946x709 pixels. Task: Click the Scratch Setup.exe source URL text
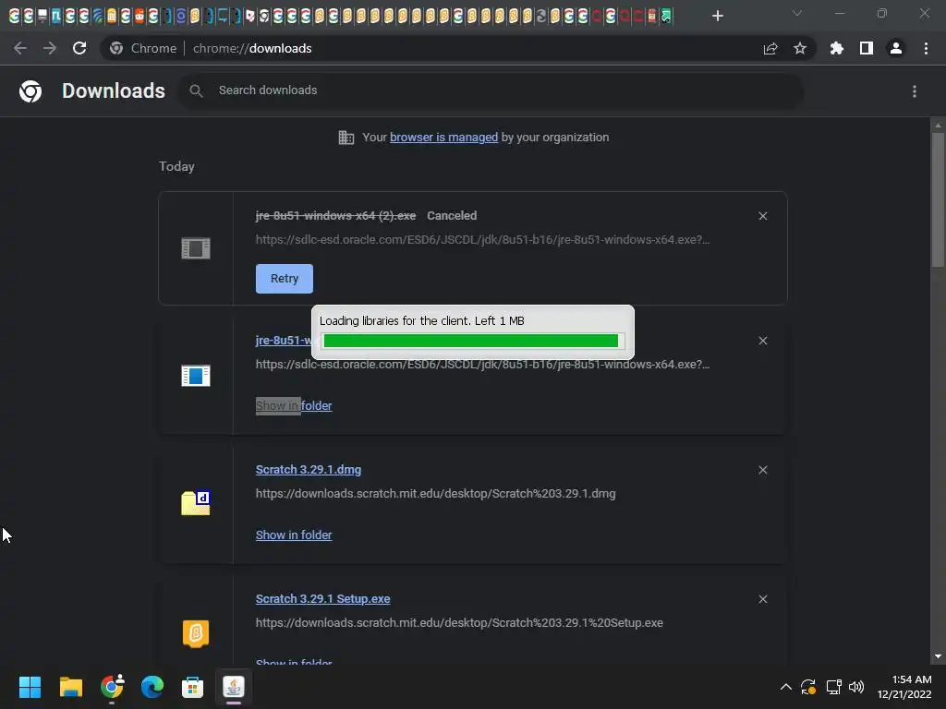pyautogui.click(x=459, y=623)
